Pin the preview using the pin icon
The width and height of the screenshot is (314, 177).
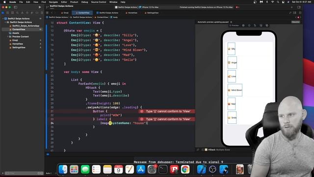[x=198, y=149]
